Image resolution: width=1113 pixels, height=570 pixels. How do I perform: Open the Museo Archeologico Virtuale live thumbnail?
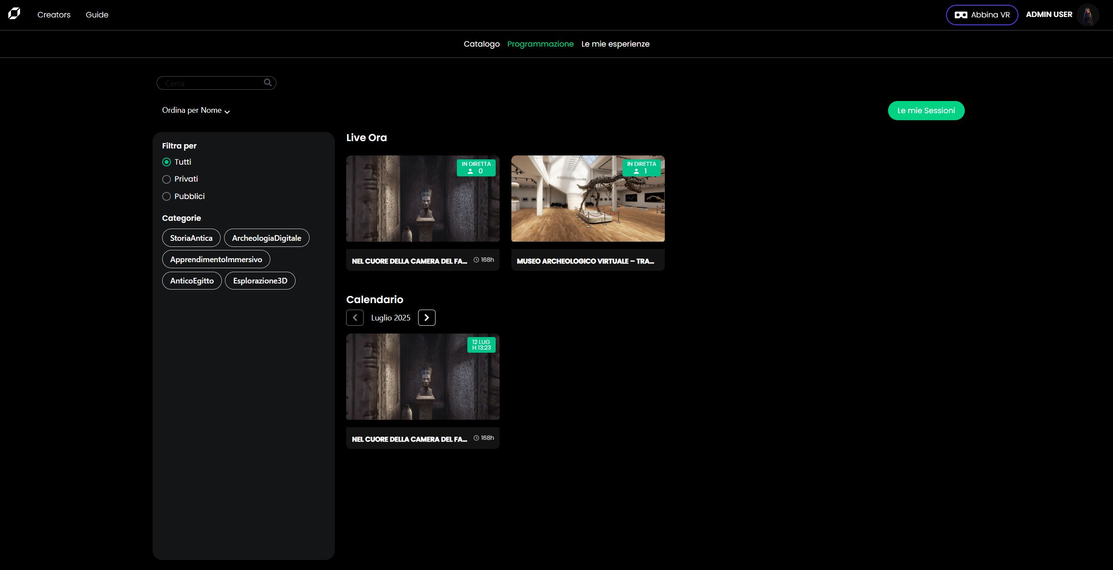(588, 199)
